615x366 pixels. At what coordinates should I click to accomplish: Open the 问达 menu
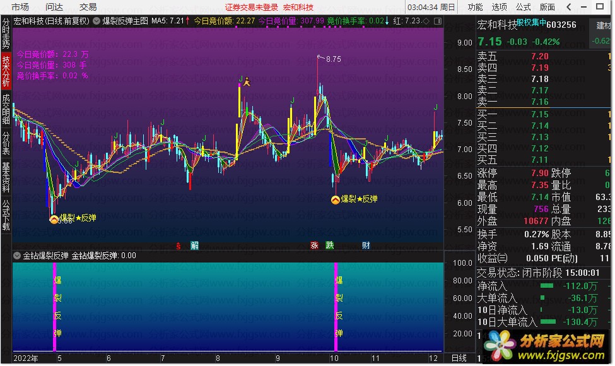pyautogui.click(x=54, y=7)
